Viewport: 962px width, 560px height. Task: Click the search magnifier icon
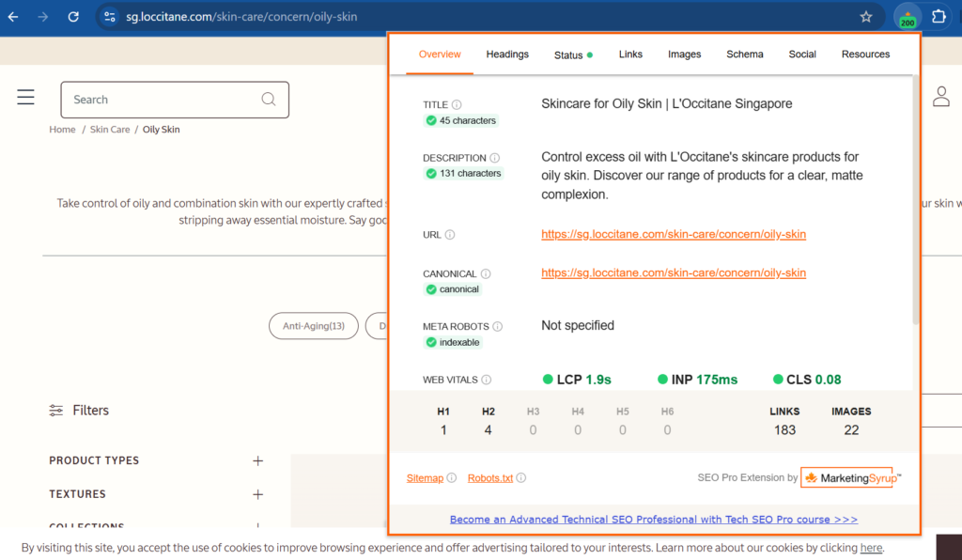point(269,100)
